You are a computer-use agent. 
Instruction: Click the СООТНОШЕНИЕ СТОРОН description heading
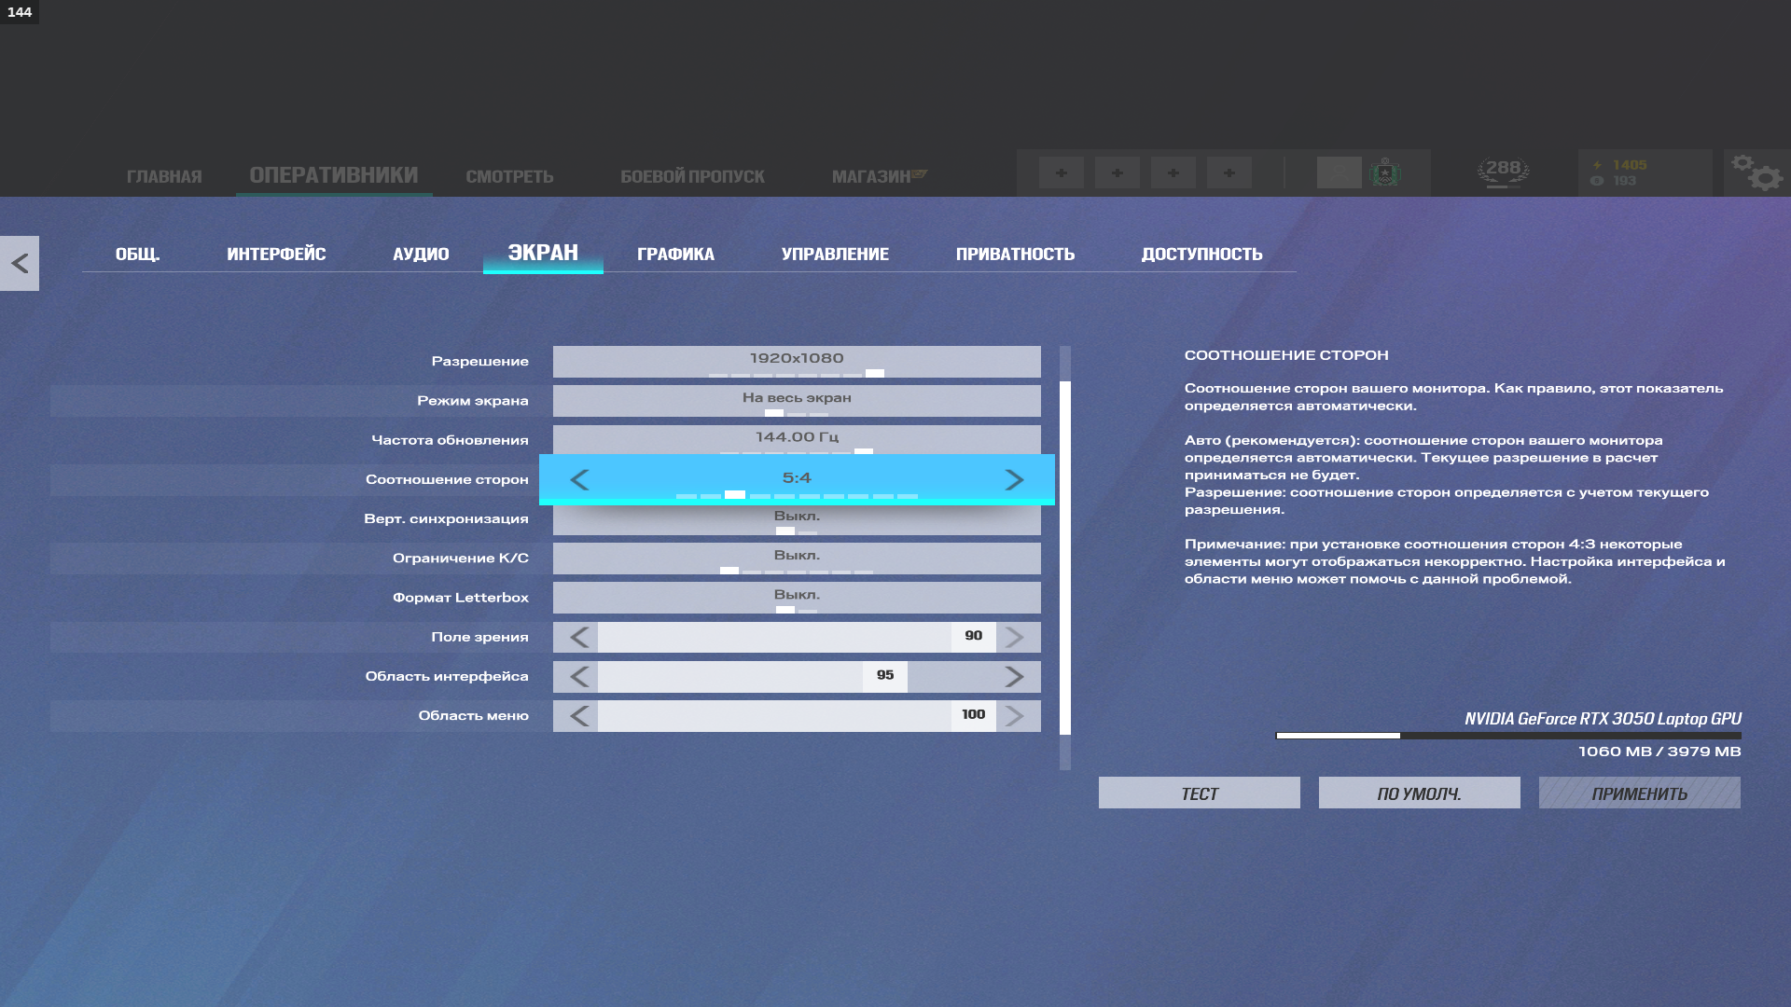pyautogui.click(x=1286, y=355)
